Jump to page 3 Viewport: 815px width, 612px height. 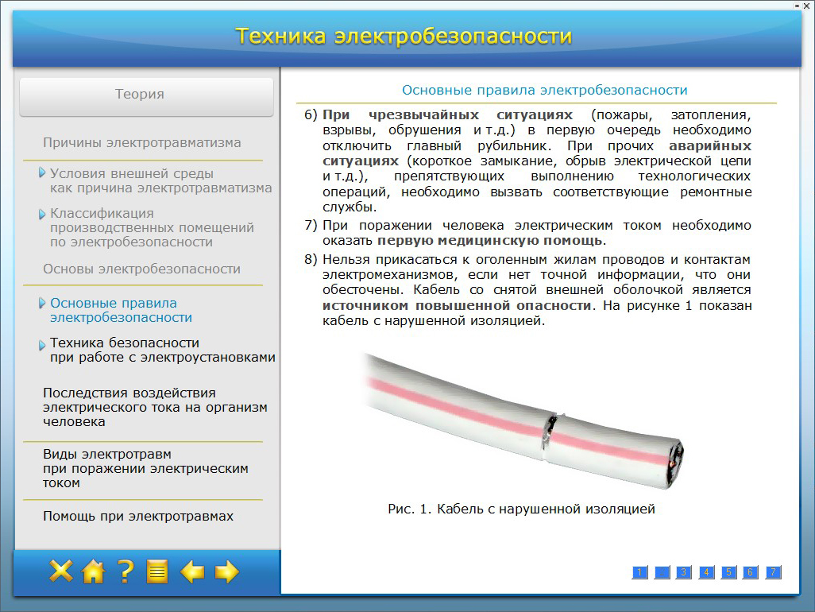(684, 572)
